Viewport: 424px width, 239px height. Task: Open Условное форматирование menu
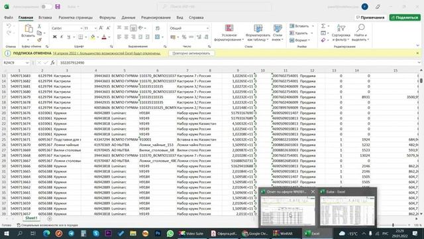(229, 33)
